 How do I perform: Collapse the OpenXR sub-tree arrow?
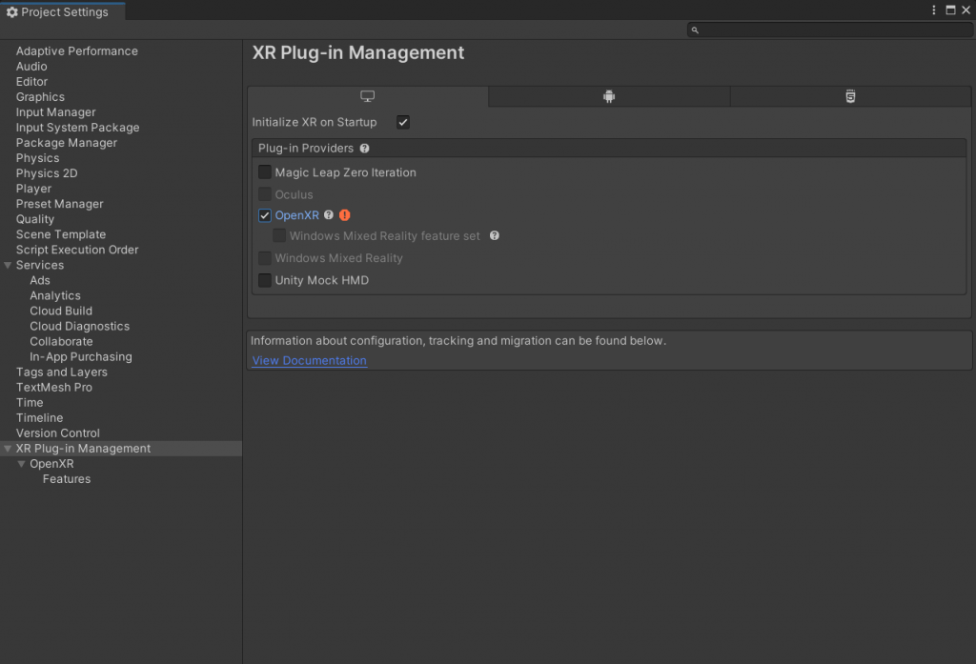point(22,464)
